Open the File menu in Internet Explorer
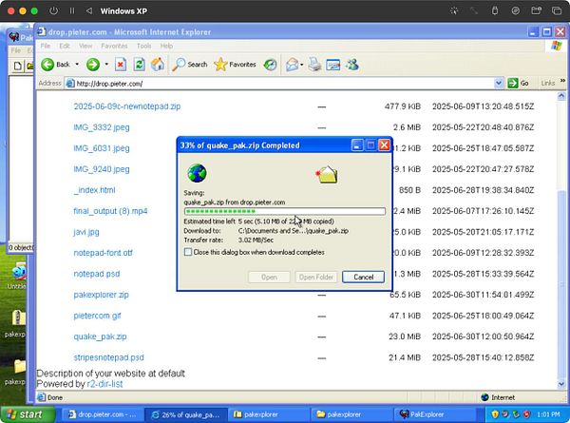Screen dimensions: 570x423 pyautogui.click(x=46, y=46)
